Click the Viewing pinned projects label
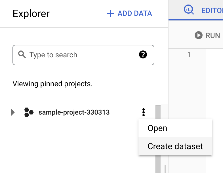 [52, 84]
